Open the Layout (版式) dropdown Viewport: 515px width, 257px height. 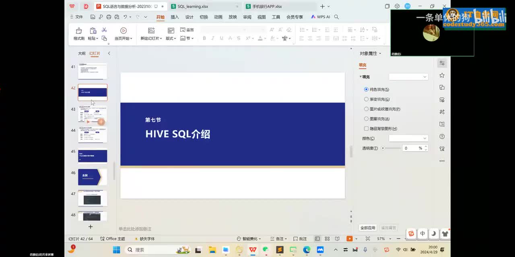[171, 39]
